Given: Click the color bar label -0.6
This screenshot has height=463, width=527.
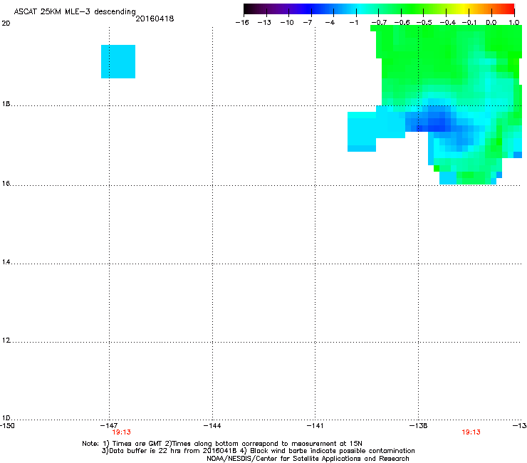Looking at the screenshot, I should [x=402, y=23].
